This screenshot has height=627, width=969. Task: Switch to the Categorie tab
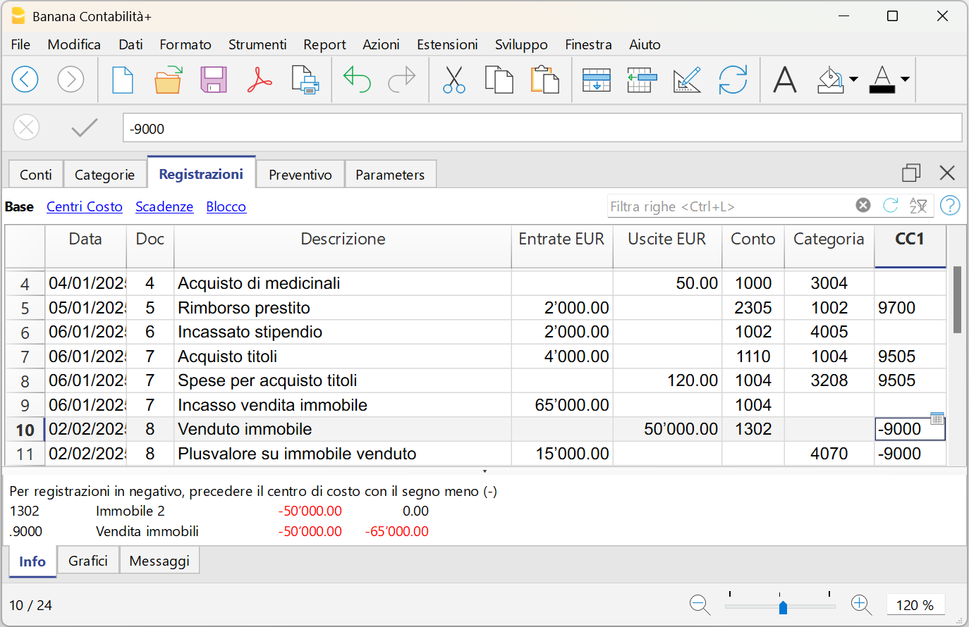tap(105, 175)
